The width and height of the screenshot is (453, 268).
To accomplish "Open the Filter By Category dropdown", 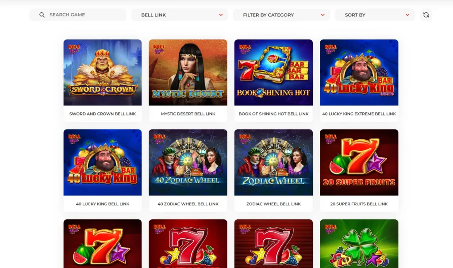I will (281, 15).
